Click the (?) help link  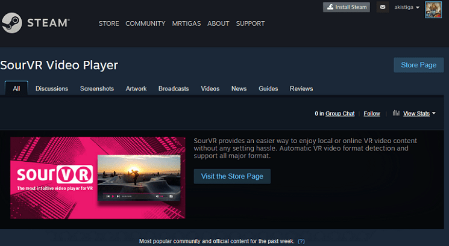(301, 241)
